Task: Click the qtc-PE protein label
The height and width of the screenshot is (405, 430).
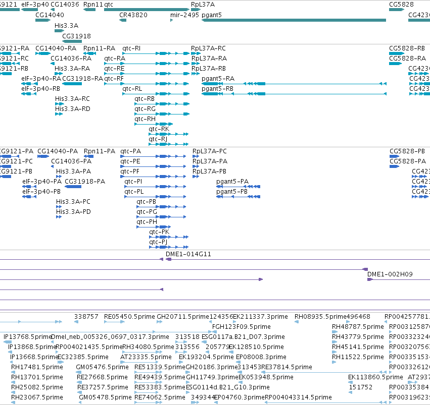Action: pyautogui.click(x=130, y=161)
